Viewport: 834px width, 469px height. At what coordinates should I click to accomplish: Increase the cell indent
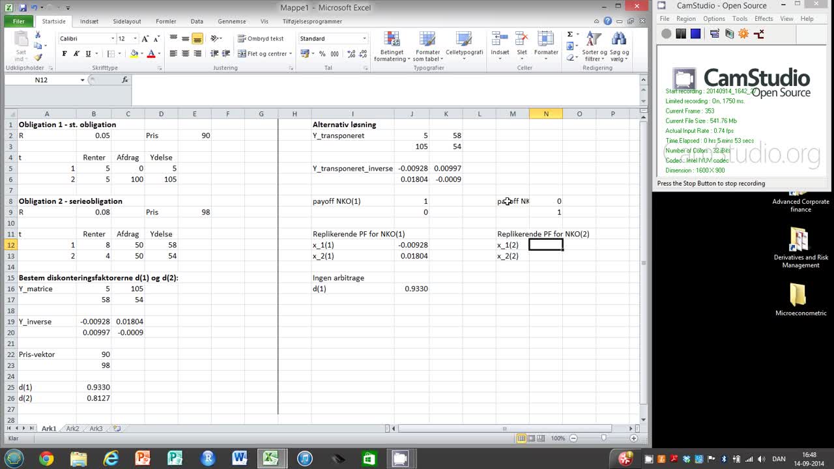coord(226,53)
